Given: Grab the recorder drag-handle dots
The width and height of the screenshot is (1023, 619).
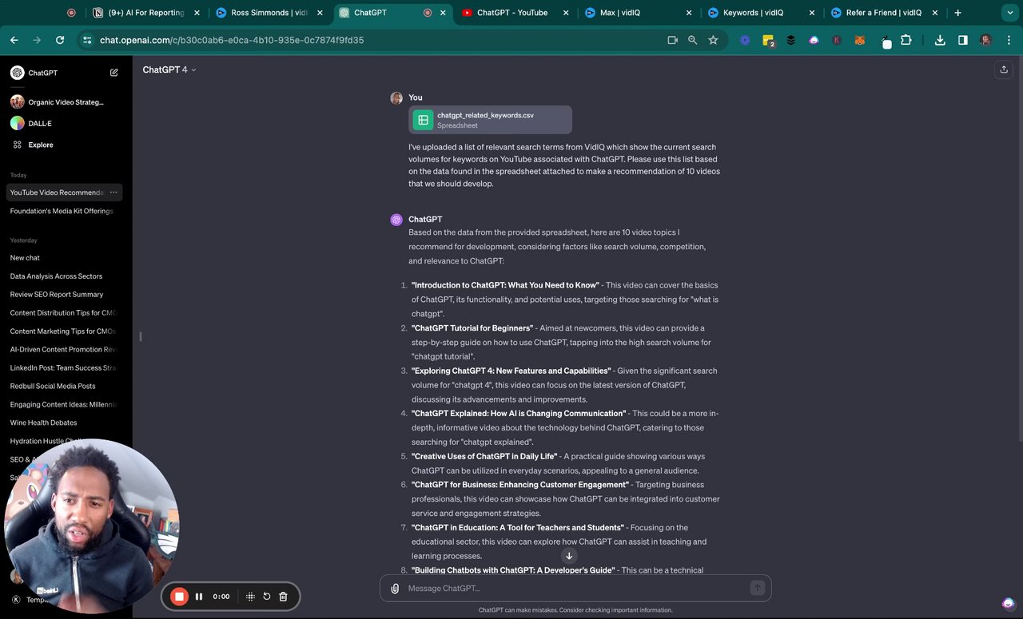Looking at the screenshot, I should point(250,597).
